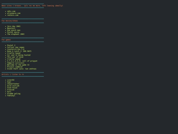This screenshot has height=134, width=178.
Task: Select the 'Chanelfather' artist entry
Action: pos(13,84)
